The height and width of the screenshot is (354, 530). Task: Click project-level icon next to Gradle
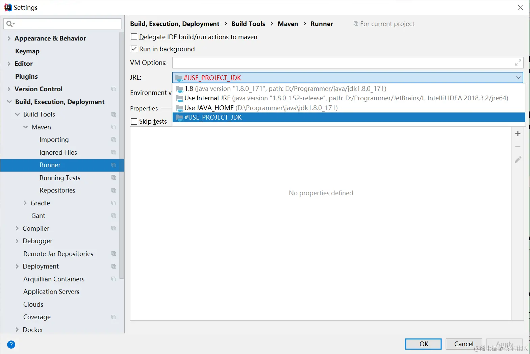coord(113,203)
